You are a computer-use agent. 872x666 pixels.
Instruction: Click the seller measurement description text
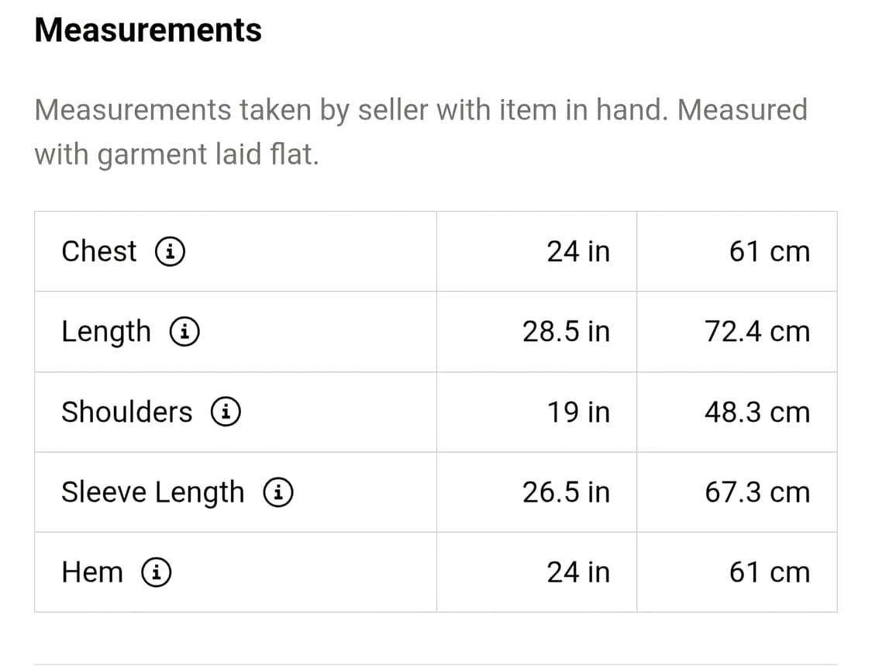pyautogui.click(x=420, y=132)
